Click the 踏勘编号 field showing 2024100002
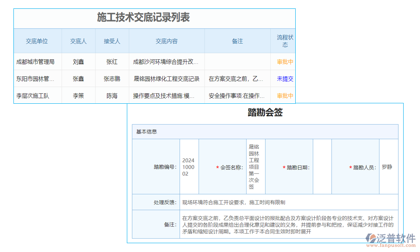The width and height of the screenshot is (420, 252). (x=188, y=166)
